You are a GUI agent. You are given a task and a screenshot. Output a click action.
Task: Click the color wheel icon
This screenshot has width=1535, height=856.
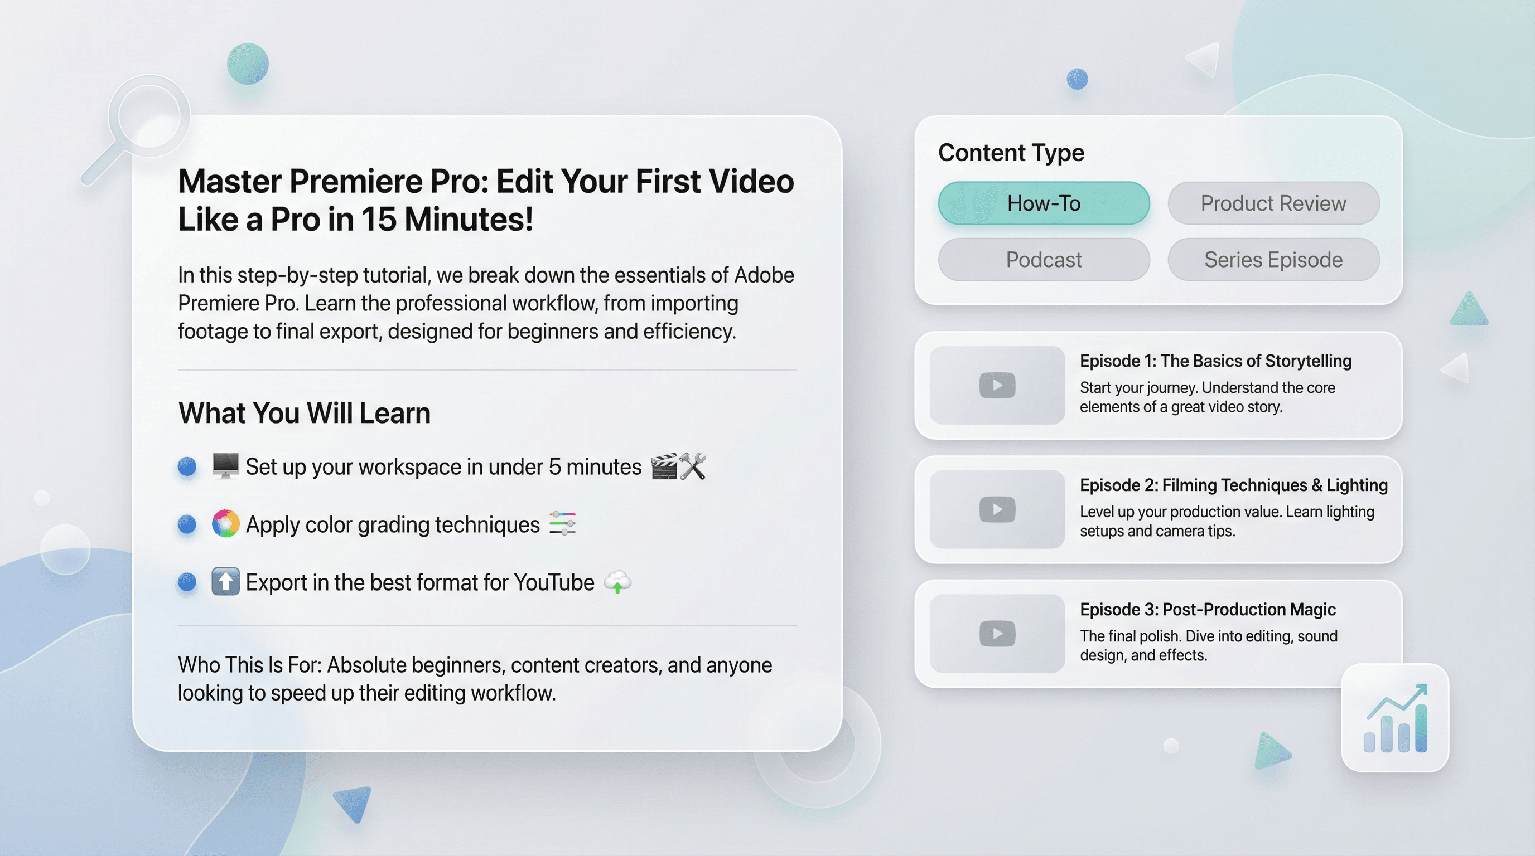(225, 524)
